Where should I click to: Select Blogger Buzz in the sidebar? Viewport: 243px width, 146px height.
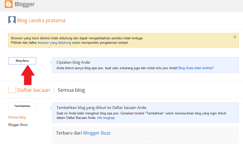[x=18, y=125]
